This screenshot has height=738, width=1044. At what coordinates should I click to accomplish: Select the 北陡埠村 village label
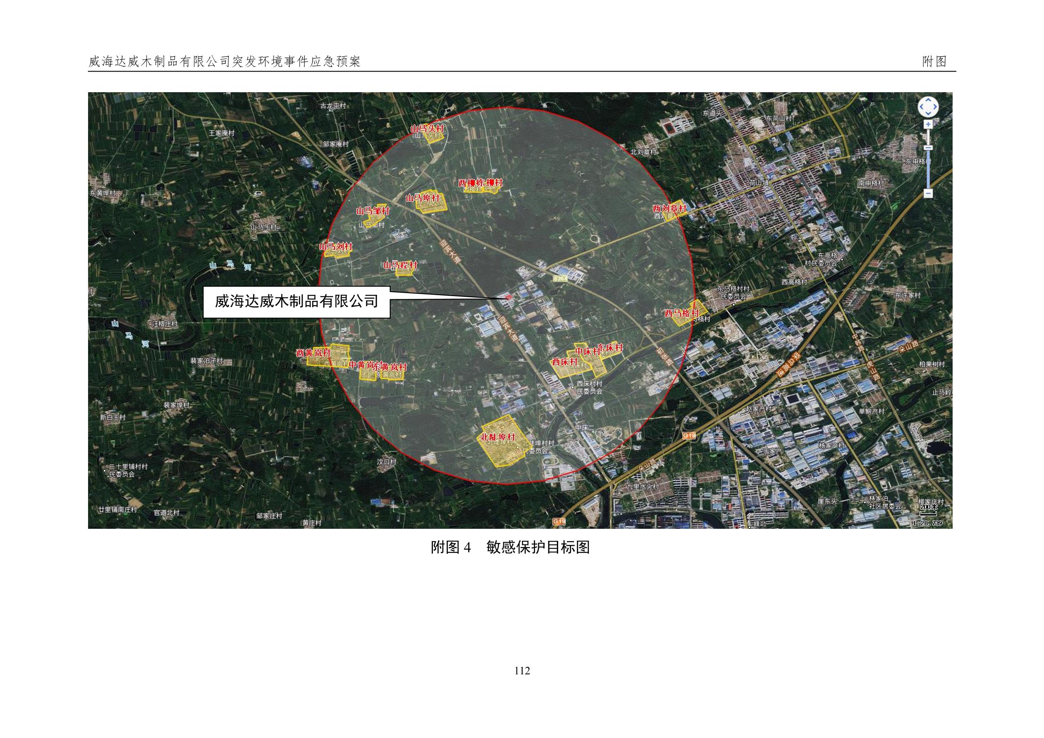tap(498, 437)
